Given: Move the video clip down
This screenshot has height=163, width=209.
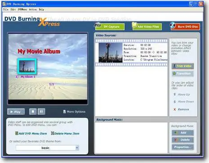Looking at the screenshot, I should click(x=183, y=102).
